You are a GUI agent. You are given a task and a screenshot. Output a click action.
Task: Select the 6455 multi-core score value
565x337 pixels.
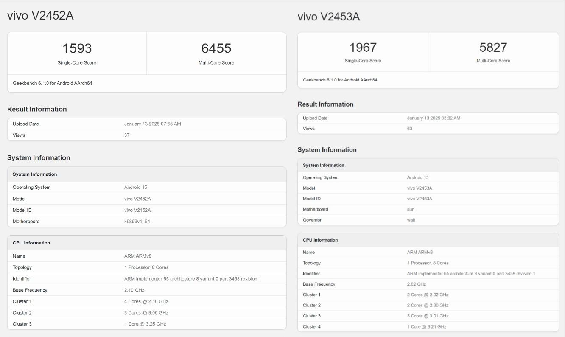coord(216,48)
